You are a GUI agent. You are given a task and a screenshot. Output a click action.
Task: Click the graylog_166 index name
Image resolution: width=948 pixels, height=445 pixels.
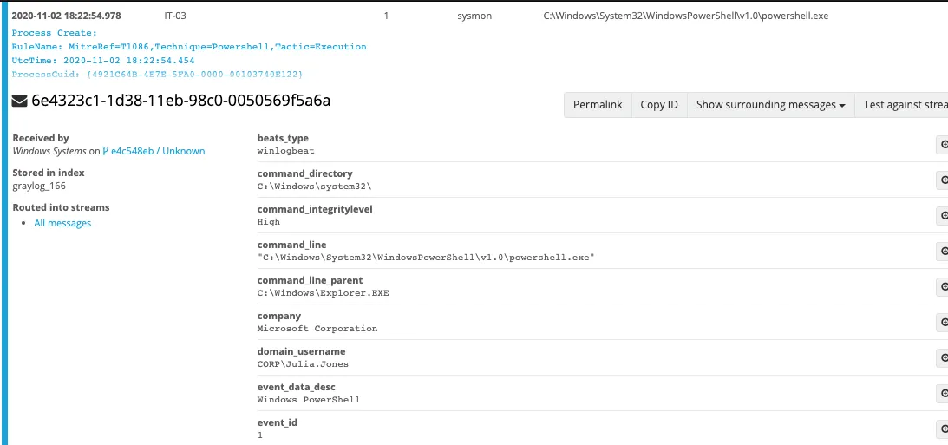click(x=39, y=187)
